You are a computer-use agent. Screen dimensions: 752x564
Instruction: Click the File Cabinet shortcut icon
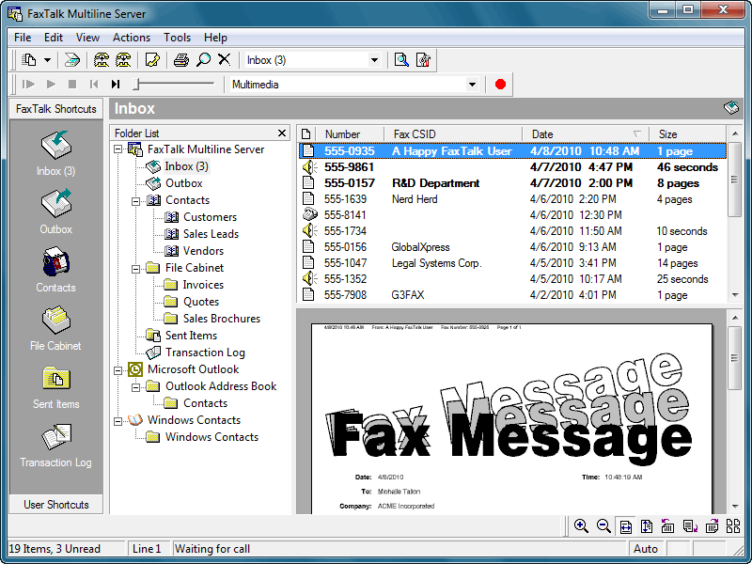pyautogui.click(x=55, y=320)
